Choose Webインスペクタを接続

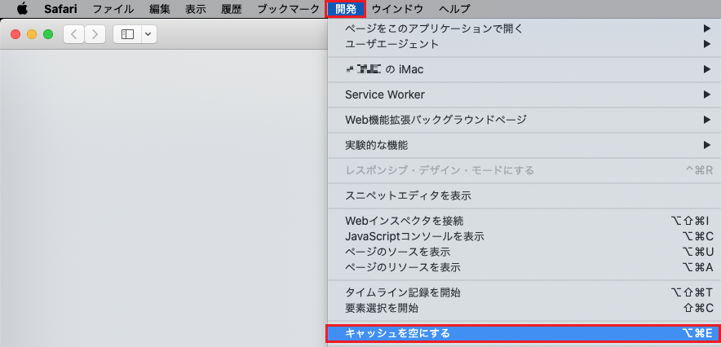pyautogui.click(x=524, y=222)
